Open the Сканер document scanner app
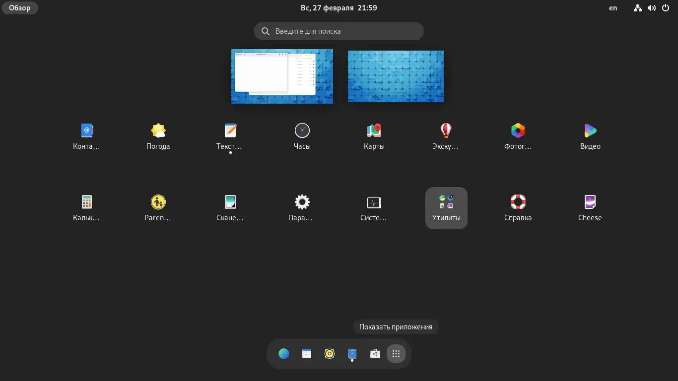678x381 pixels. [x=230, y=208]
